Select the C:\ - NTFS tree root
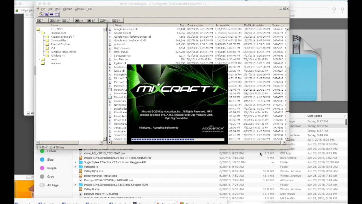Viewport: 362px width, 204px height. 57,29
